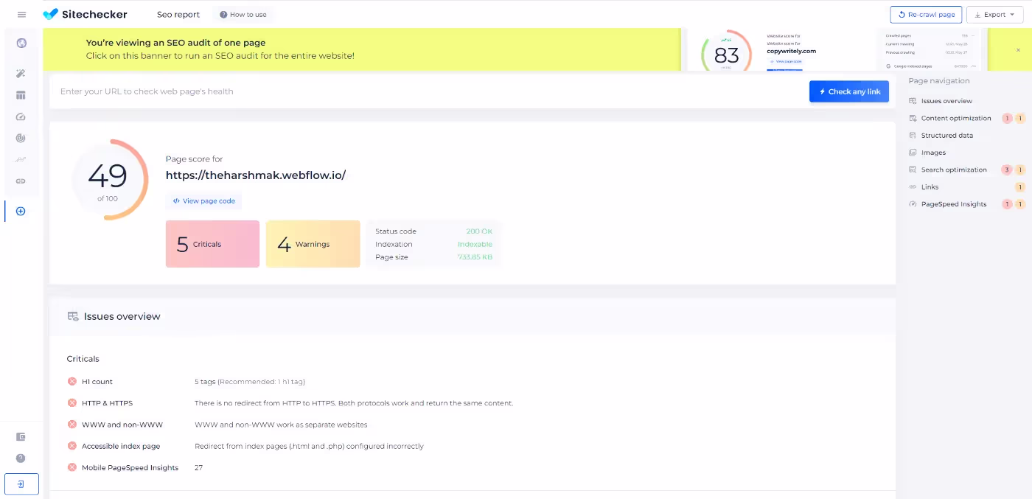Go to Structured data in page navigation
Image resolution: width=1032 pixels, height=499 pixels.
[x=946, y=136]
